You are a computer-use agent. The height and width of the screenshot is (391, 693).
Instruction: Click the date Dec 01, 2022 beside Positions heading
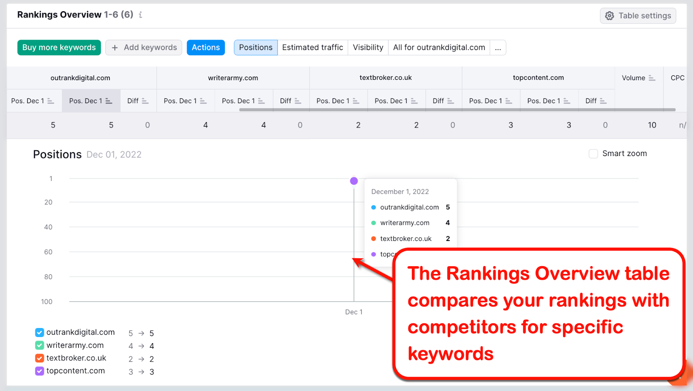click(x=114, y=155)
